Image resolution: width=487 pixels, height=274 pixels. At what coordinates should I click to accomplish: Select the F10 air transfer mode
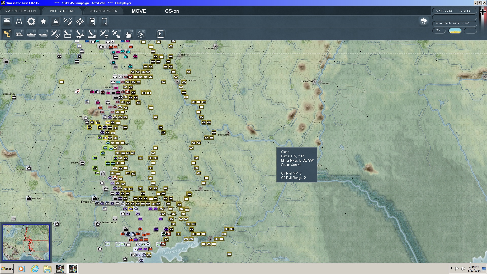coord(116,34)
